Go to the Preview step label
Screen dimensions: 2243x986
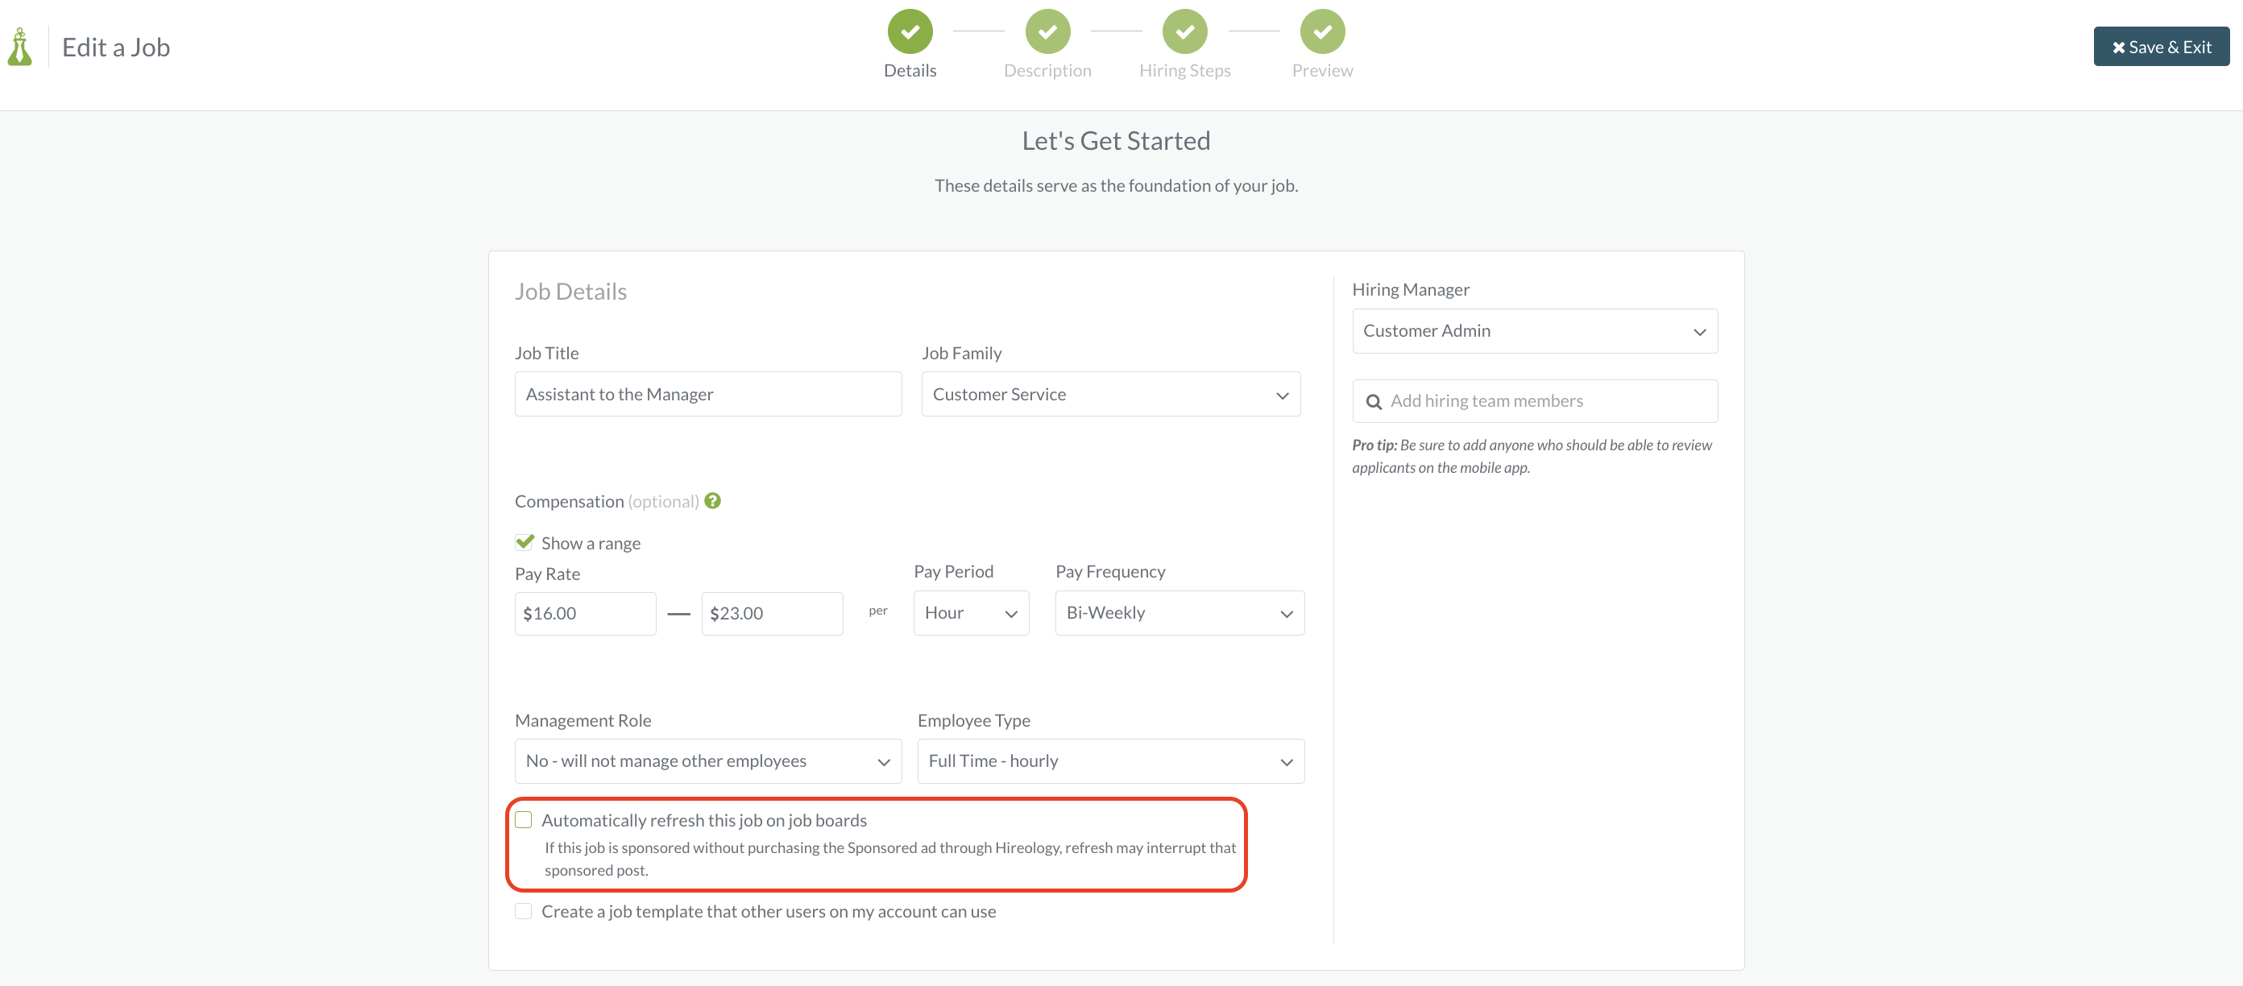[x=1323, y=71]
